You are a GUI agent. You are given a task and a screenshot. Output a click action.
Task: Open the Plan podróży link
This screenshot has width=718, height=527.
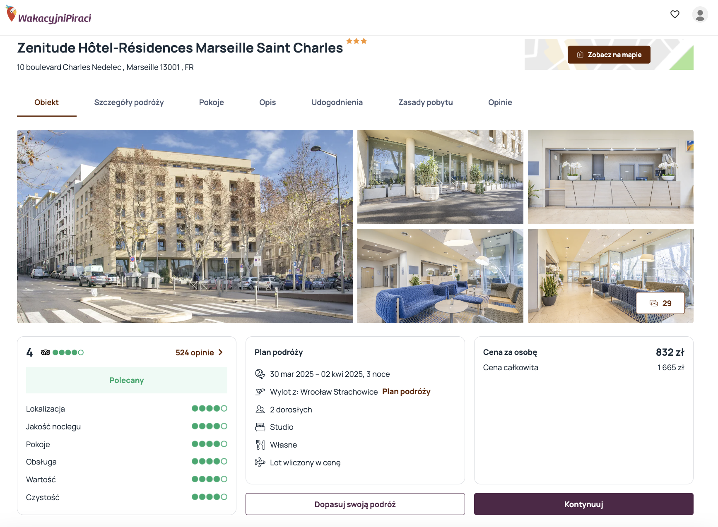(406, 392)
